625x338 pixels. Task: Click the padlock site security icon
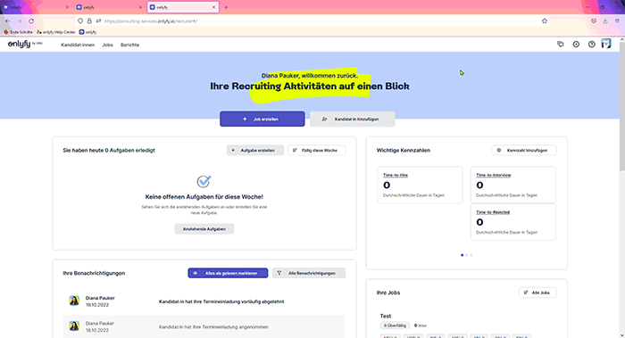click(89, 21)
